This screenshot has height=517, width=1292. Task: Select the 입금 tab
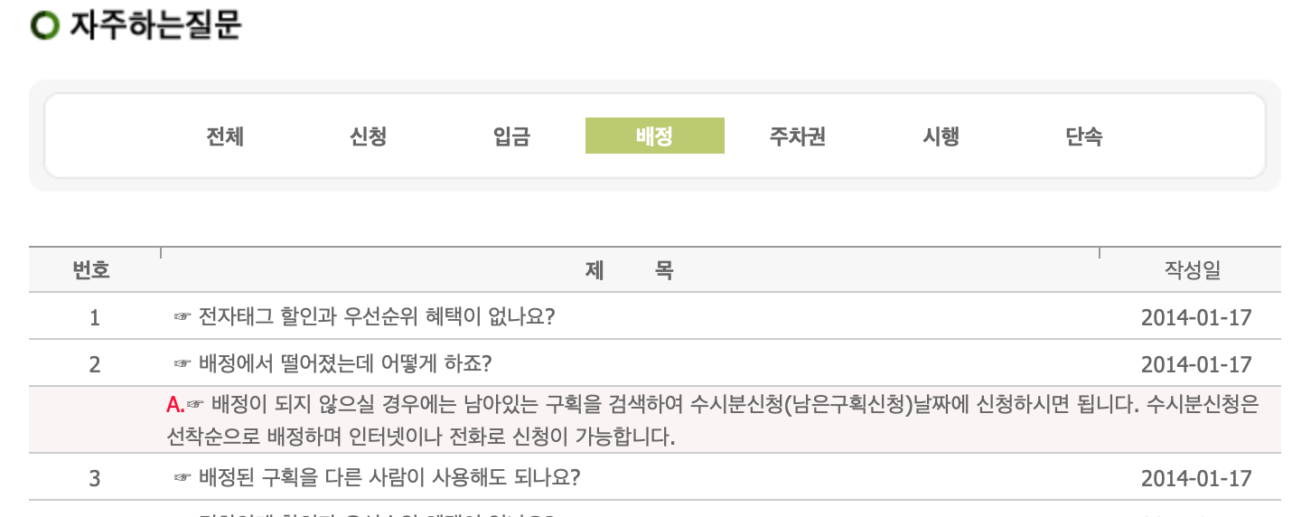511,136
